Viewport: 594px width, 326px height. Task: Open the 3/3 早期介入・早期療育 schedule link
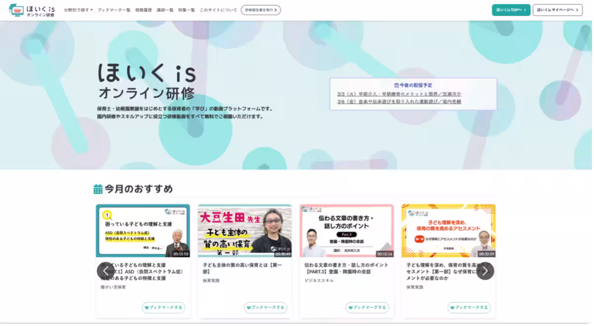(x=399, y=94)
